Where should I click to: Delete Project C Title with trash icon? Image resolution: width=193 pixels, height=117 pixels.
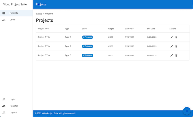(x=176, y=55)
